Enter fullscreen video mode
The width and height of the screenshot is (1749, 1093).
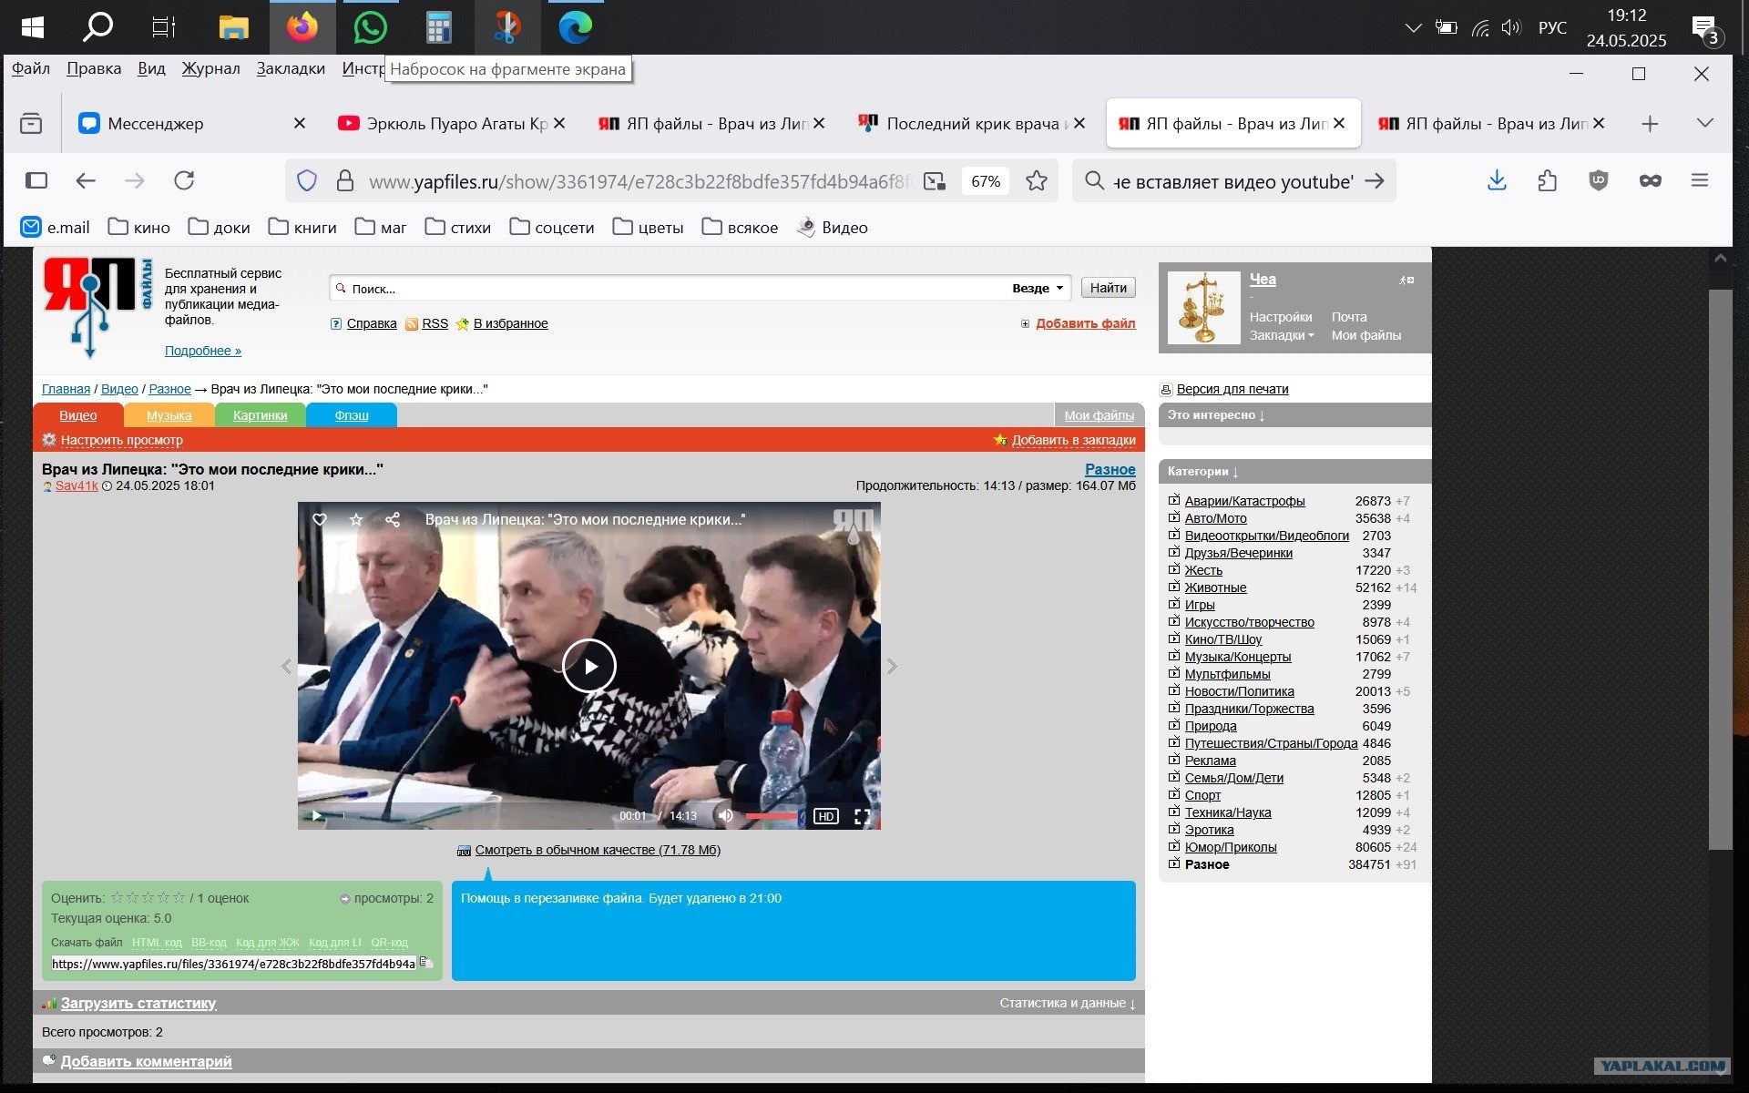862,816
